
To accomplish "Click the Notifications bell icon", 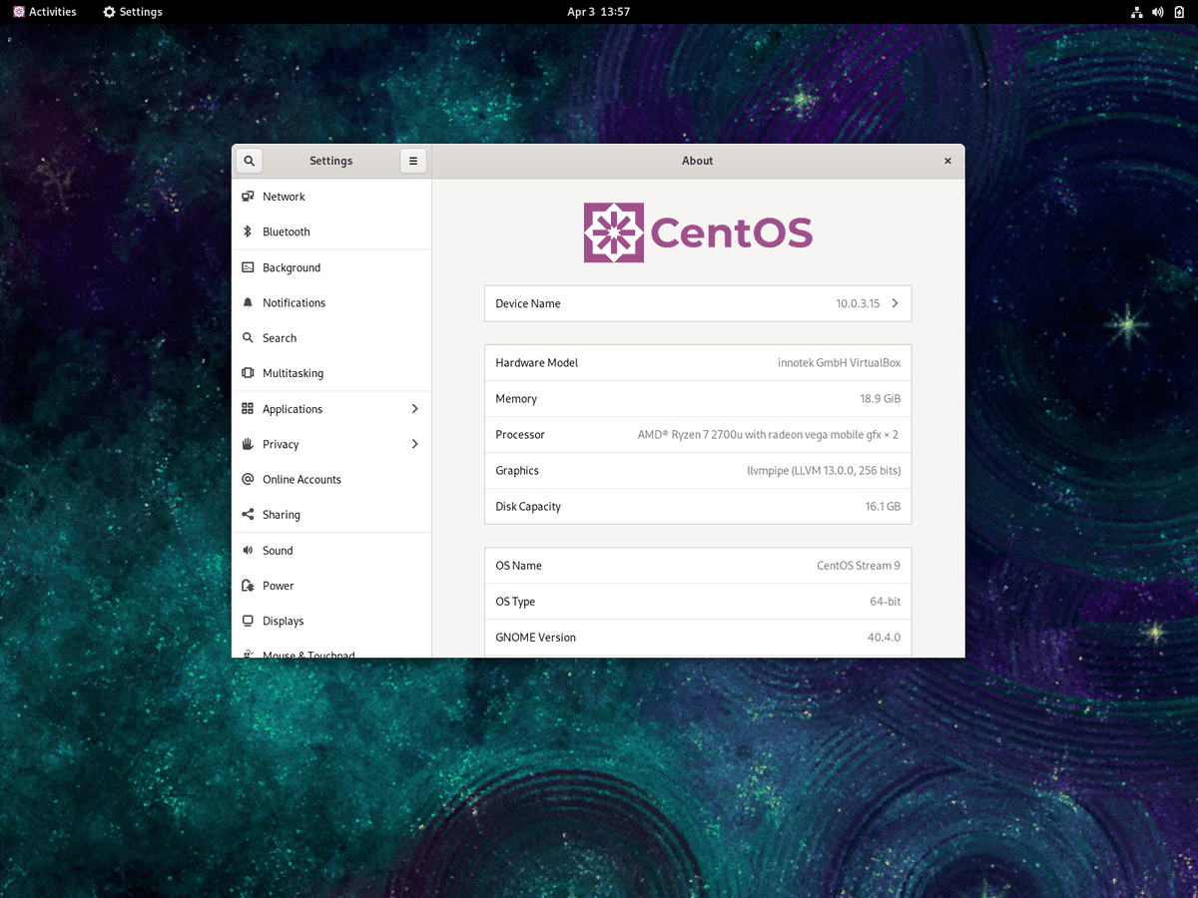I will (x=248, y=302).
